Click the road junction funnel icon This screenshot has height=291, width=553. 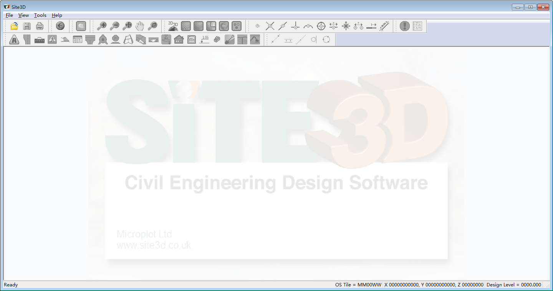(90, 39)
